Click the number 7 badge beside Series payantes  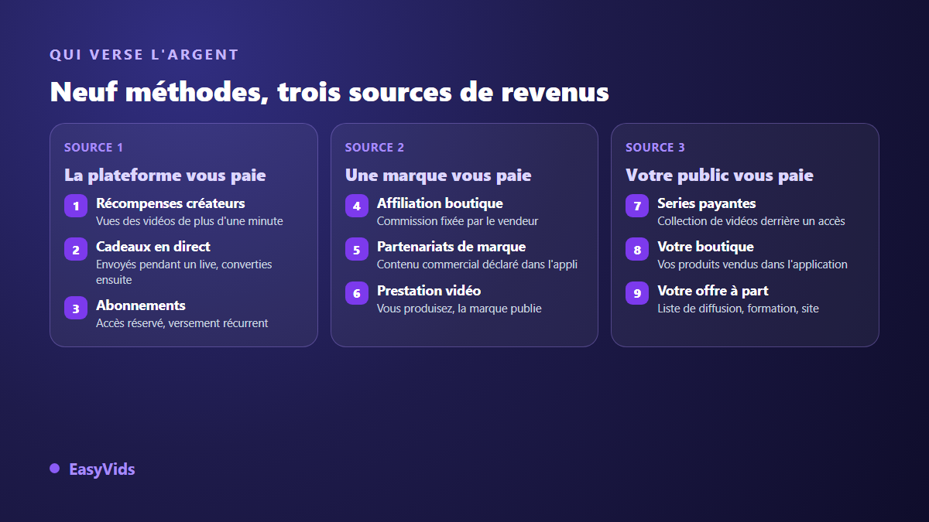point(637,206)
